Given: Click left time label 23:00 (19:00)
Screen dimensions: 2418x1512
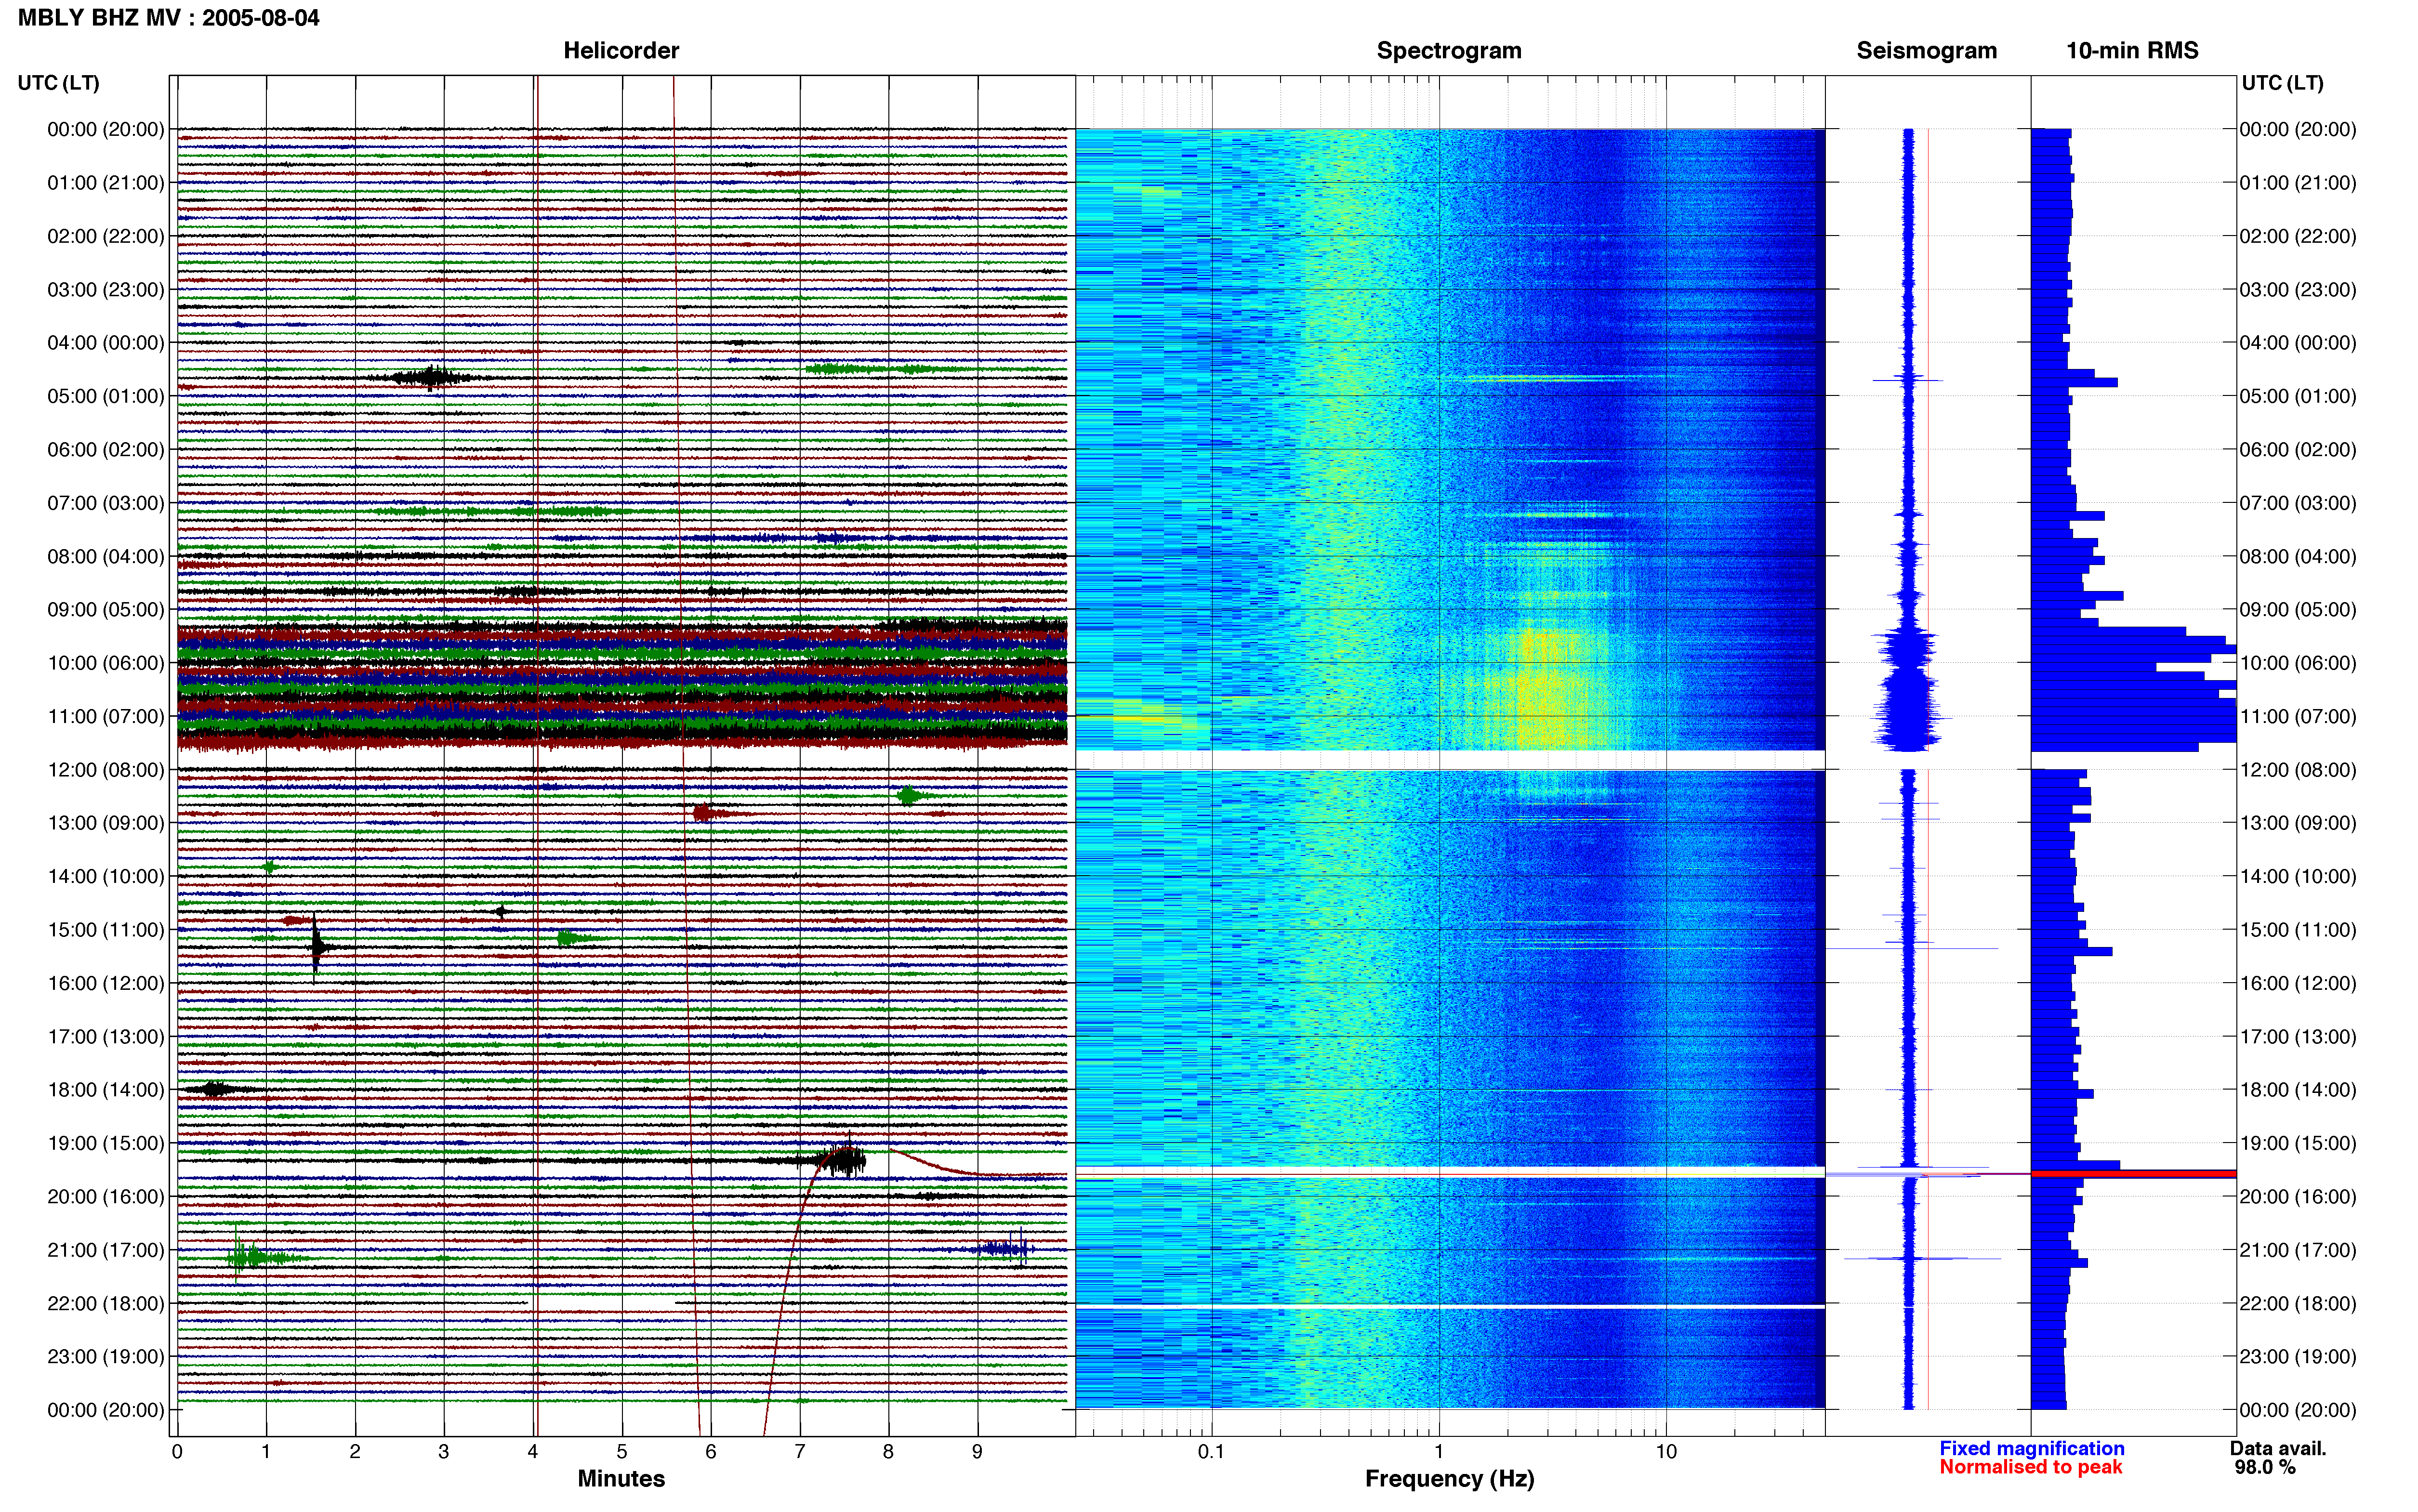Looking at the screenshot, I should click(106, 1357).
